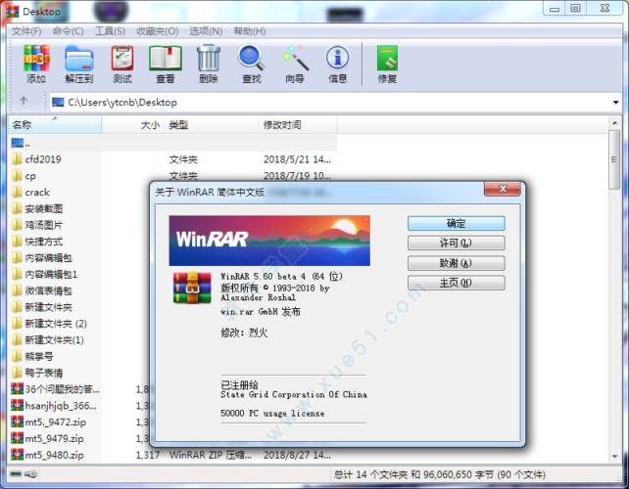Click the Repair (修复) toolbar icon
Image resolution: width=629 pixels, height=489 pixels.
point(387,65)
